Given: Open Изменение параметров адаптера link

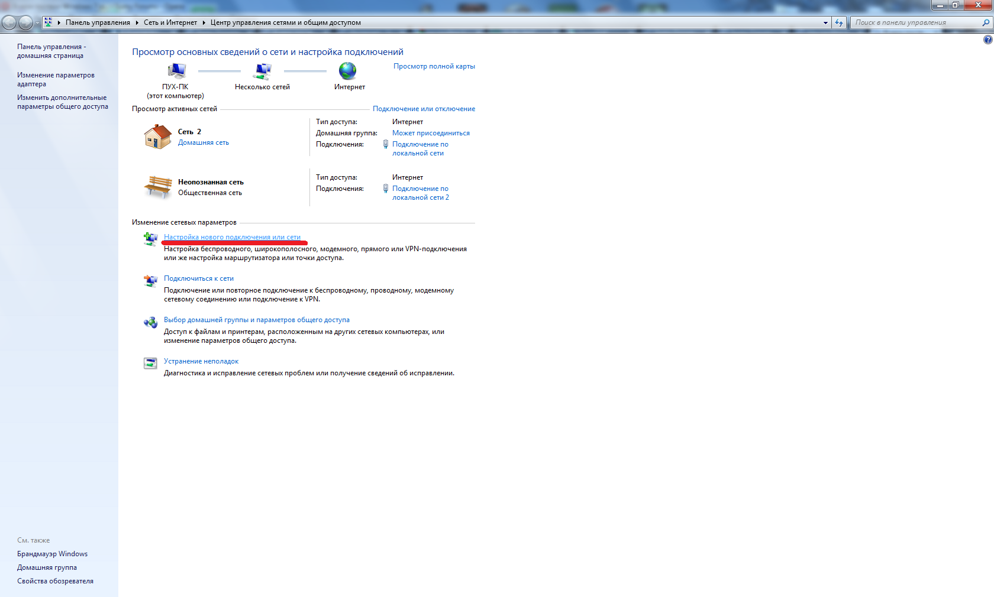Looking at the screenshot, I should [x=56, y=79].
